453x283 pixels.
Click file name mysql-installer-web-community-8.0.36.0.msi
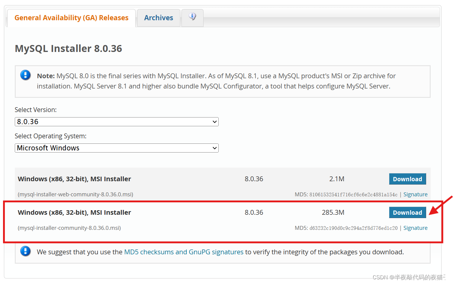[75, 195]
